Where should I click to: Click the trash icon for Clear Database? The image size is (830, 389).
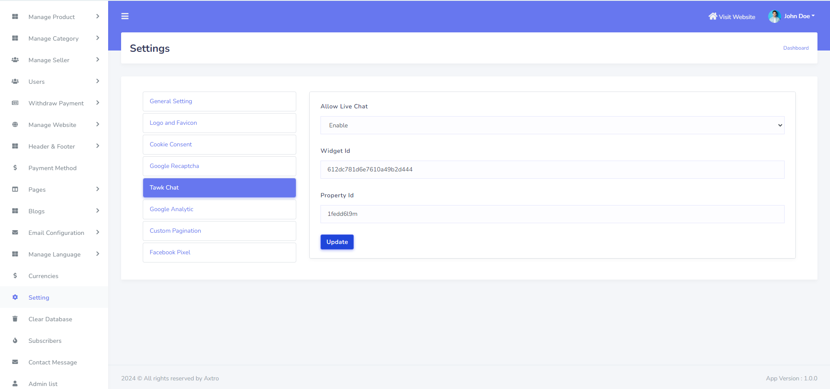(x=15, y=319)
